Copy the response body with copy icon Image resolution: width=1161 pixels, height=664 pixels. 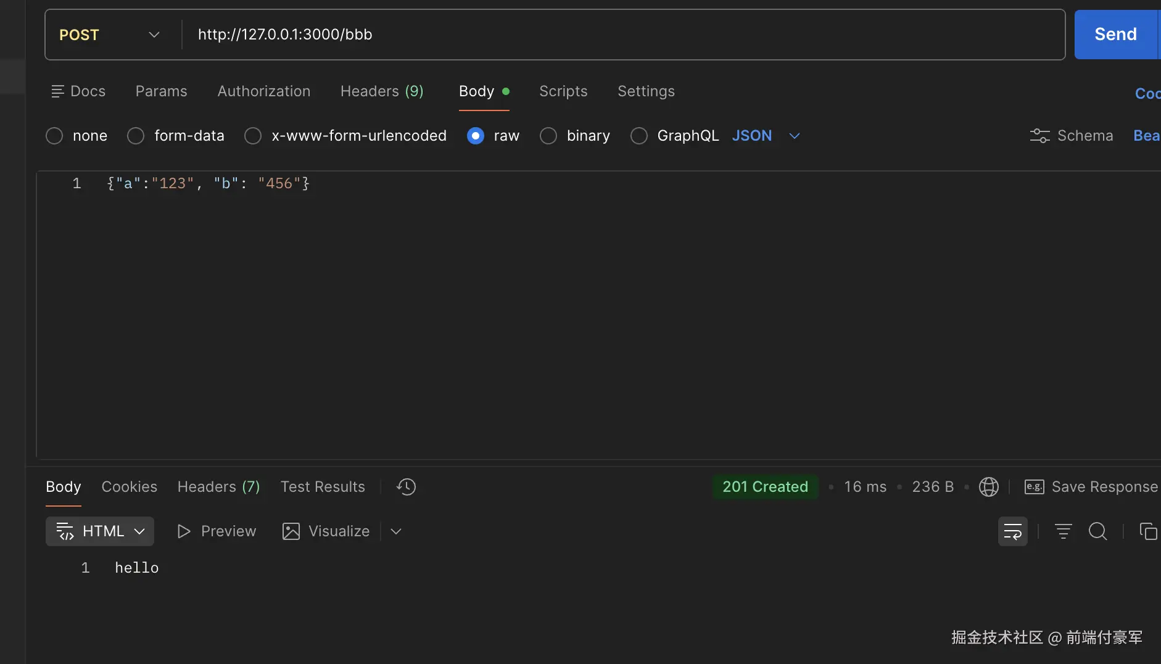click(x=1147, y=531)
